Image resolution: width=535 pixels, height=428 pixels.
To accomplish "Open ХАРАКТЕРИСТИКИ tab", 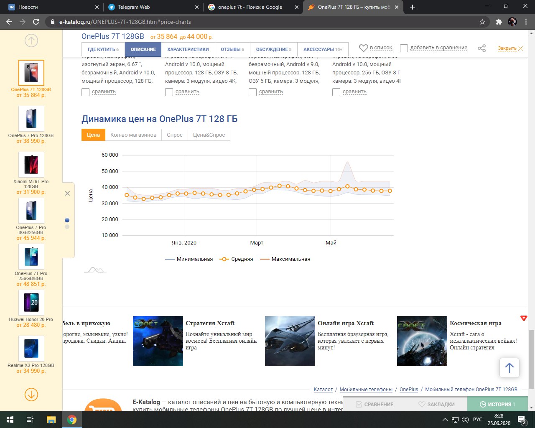I will pos(188,49).
